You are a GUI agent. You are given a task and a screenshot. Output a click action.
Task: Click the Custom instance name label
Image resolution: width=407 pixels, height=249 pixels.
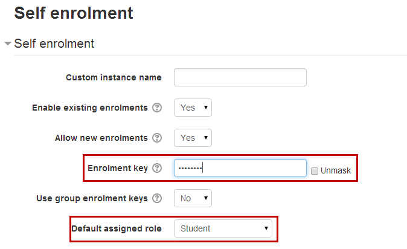coord(114,77)
